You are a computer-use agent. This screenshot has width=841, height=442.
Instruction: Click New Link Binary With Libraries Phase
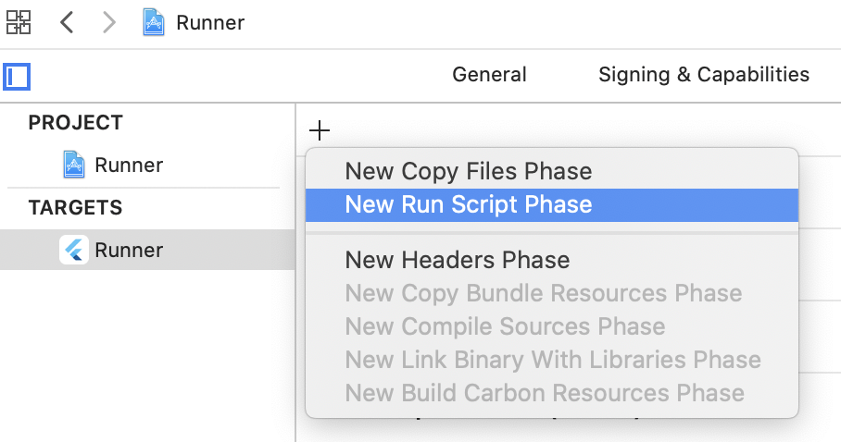pyautogui.click(x=552, y=360)
